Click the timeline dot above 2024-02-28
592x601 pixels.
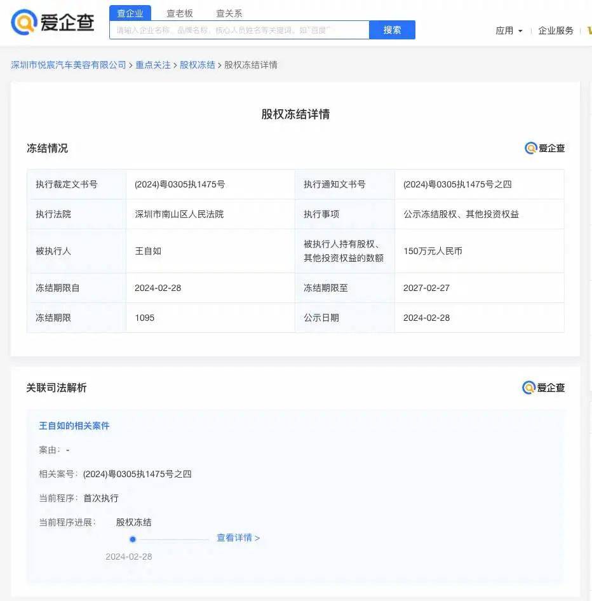(133, 539)
